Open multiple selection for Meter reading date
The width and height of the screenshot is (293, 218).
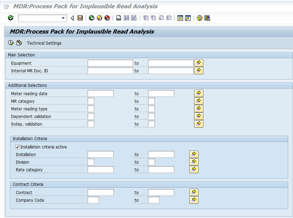[x=199, y=93]
